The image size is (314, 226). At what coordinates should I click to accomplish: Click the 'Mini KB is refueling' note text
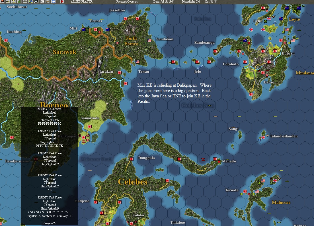click(175, 93)
